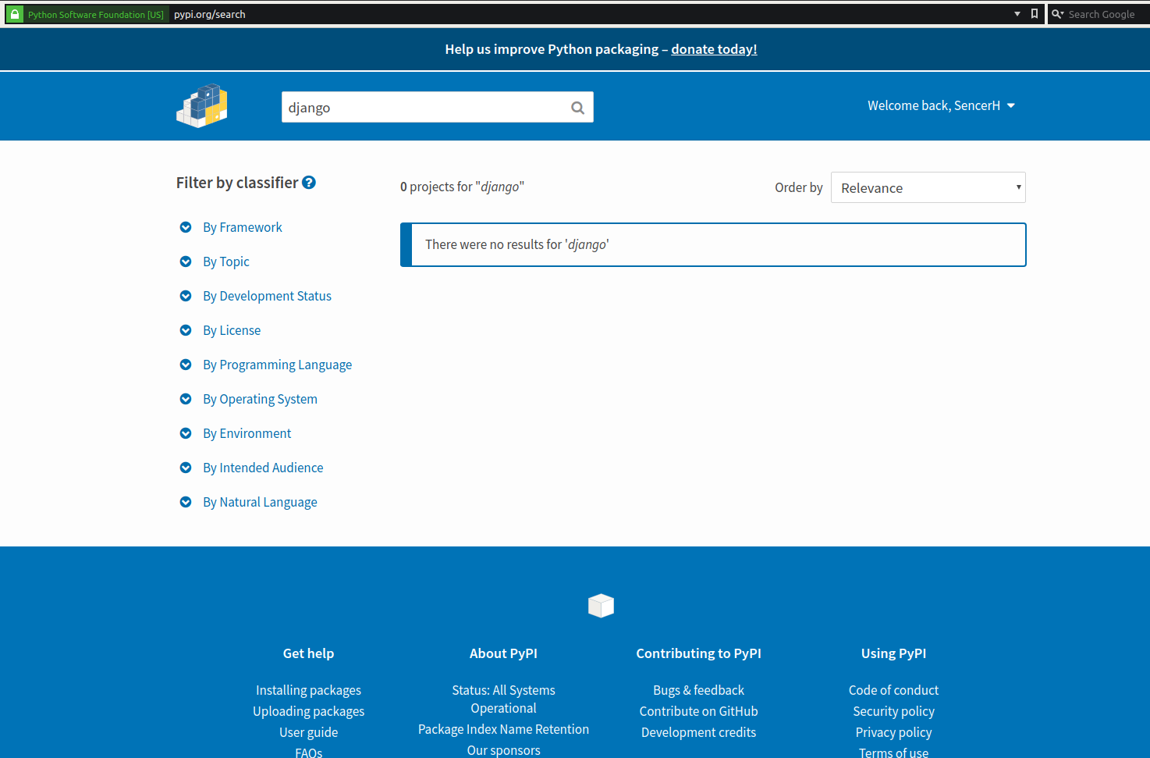Click the green security padlock icon
This screenshot has height=758, width=1150.
(x=14, y=14)
